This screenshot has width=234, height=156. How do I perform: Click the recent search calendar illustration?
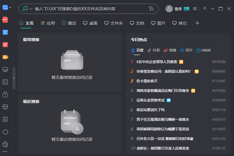(x=72, y=122)
